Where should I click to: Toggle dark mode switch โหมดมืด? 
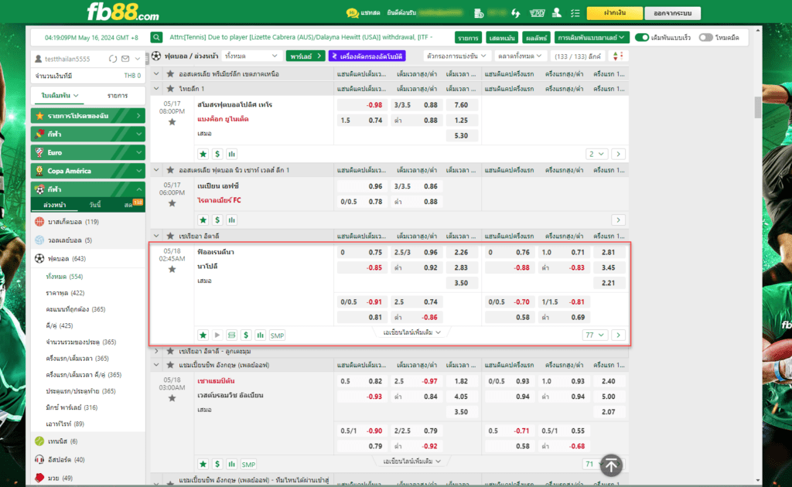705,37
